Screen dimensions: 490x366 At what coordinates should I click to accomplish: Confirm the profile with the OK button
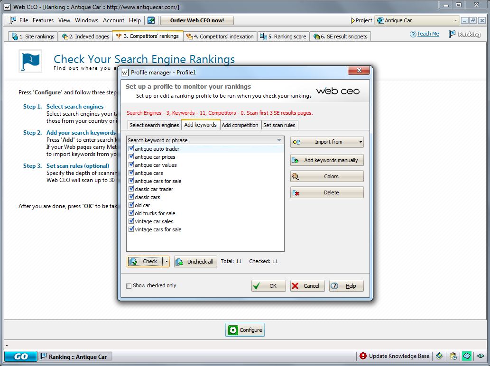tap(268, 286)
